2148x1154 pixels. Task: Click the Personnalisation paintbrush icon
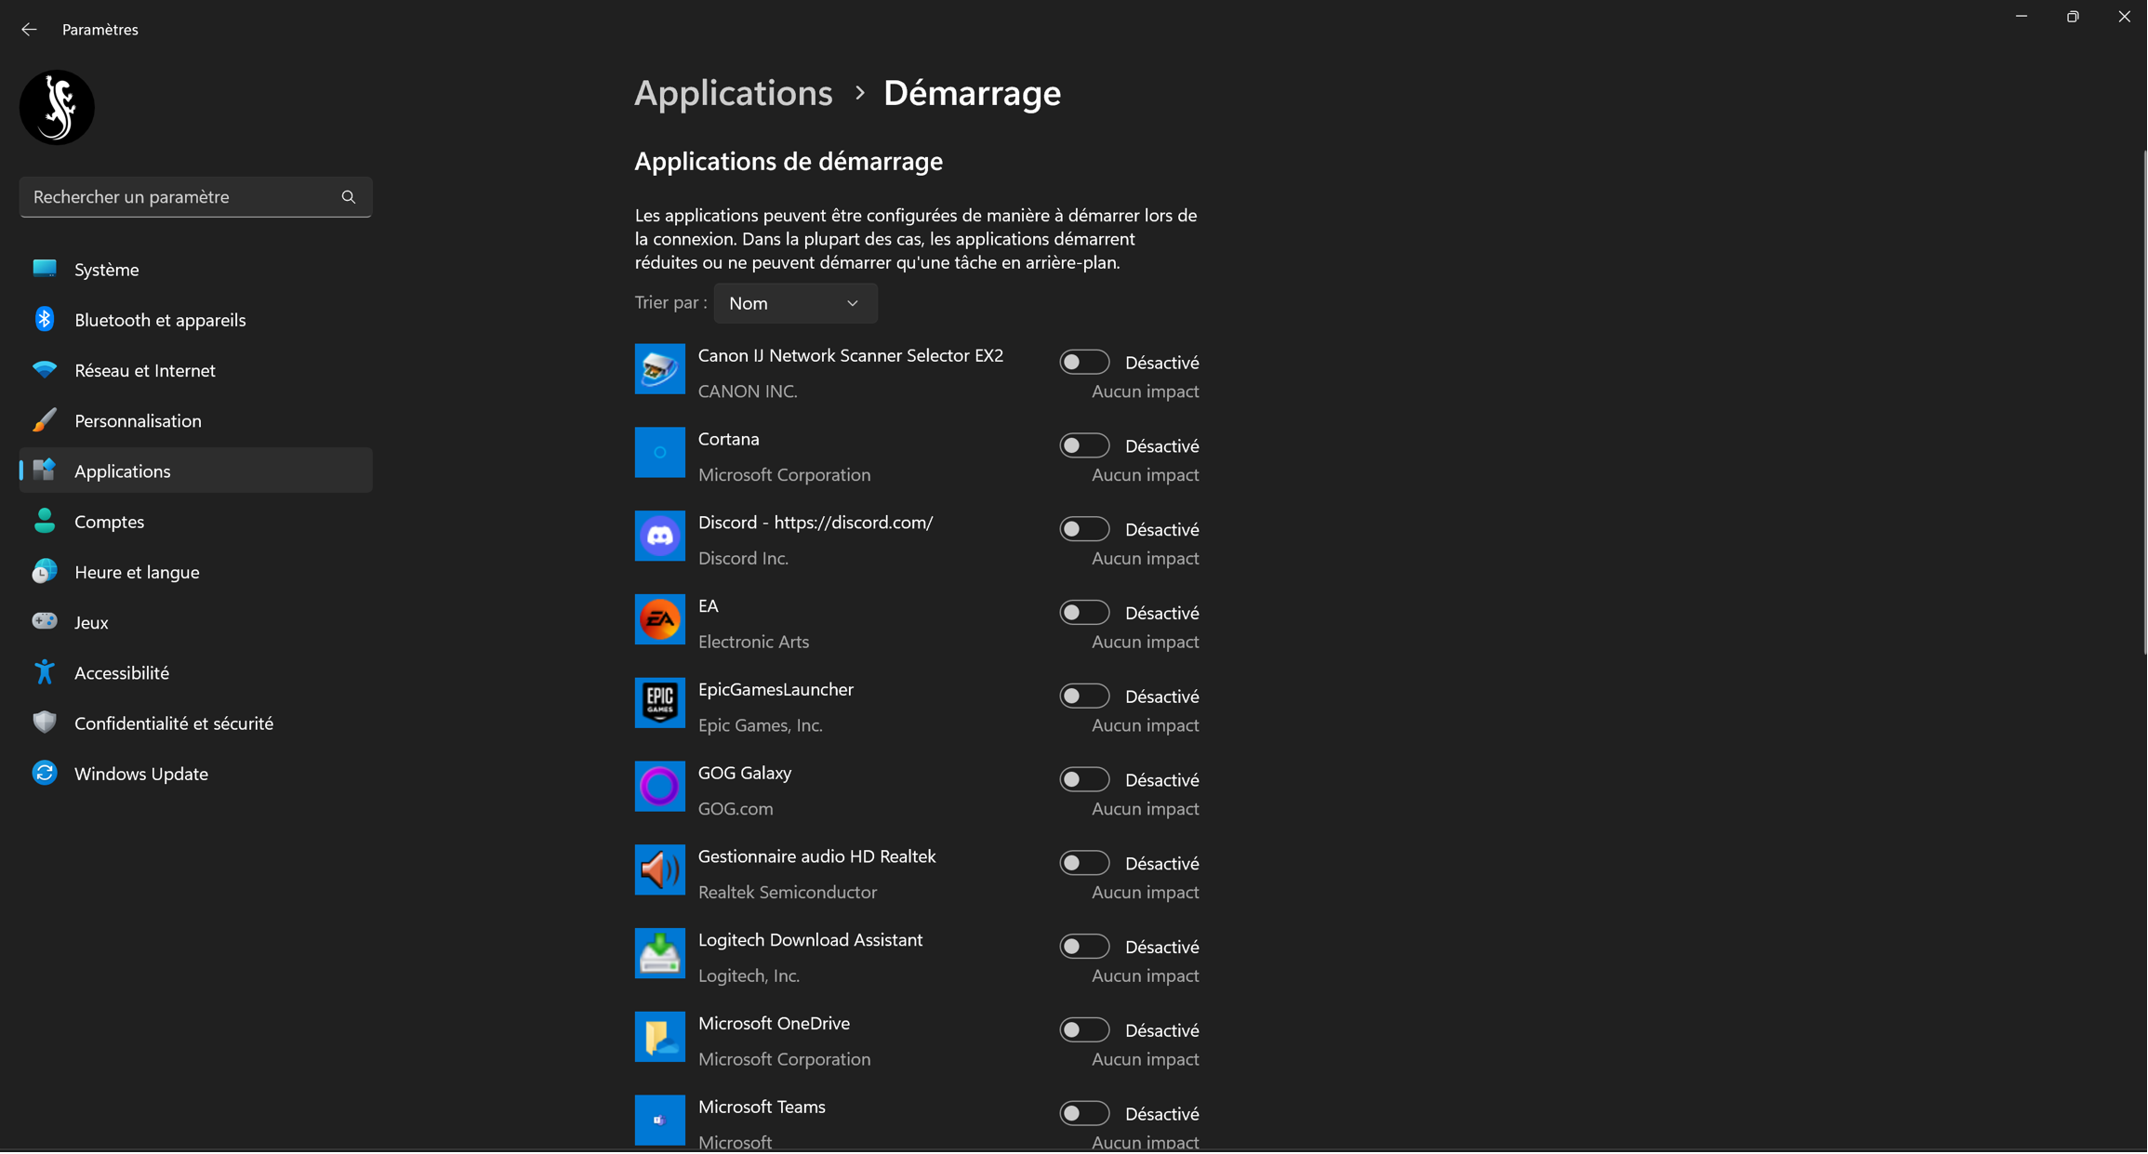coord(45,420)
